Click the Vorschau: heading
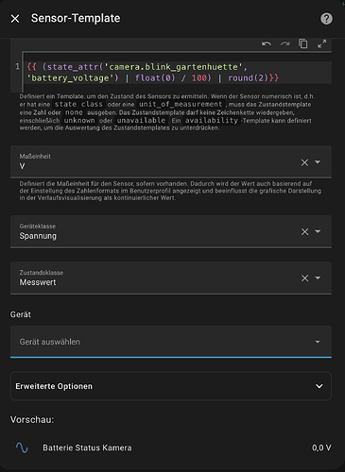Screen dimensions: 345x472 click(32, 420)
